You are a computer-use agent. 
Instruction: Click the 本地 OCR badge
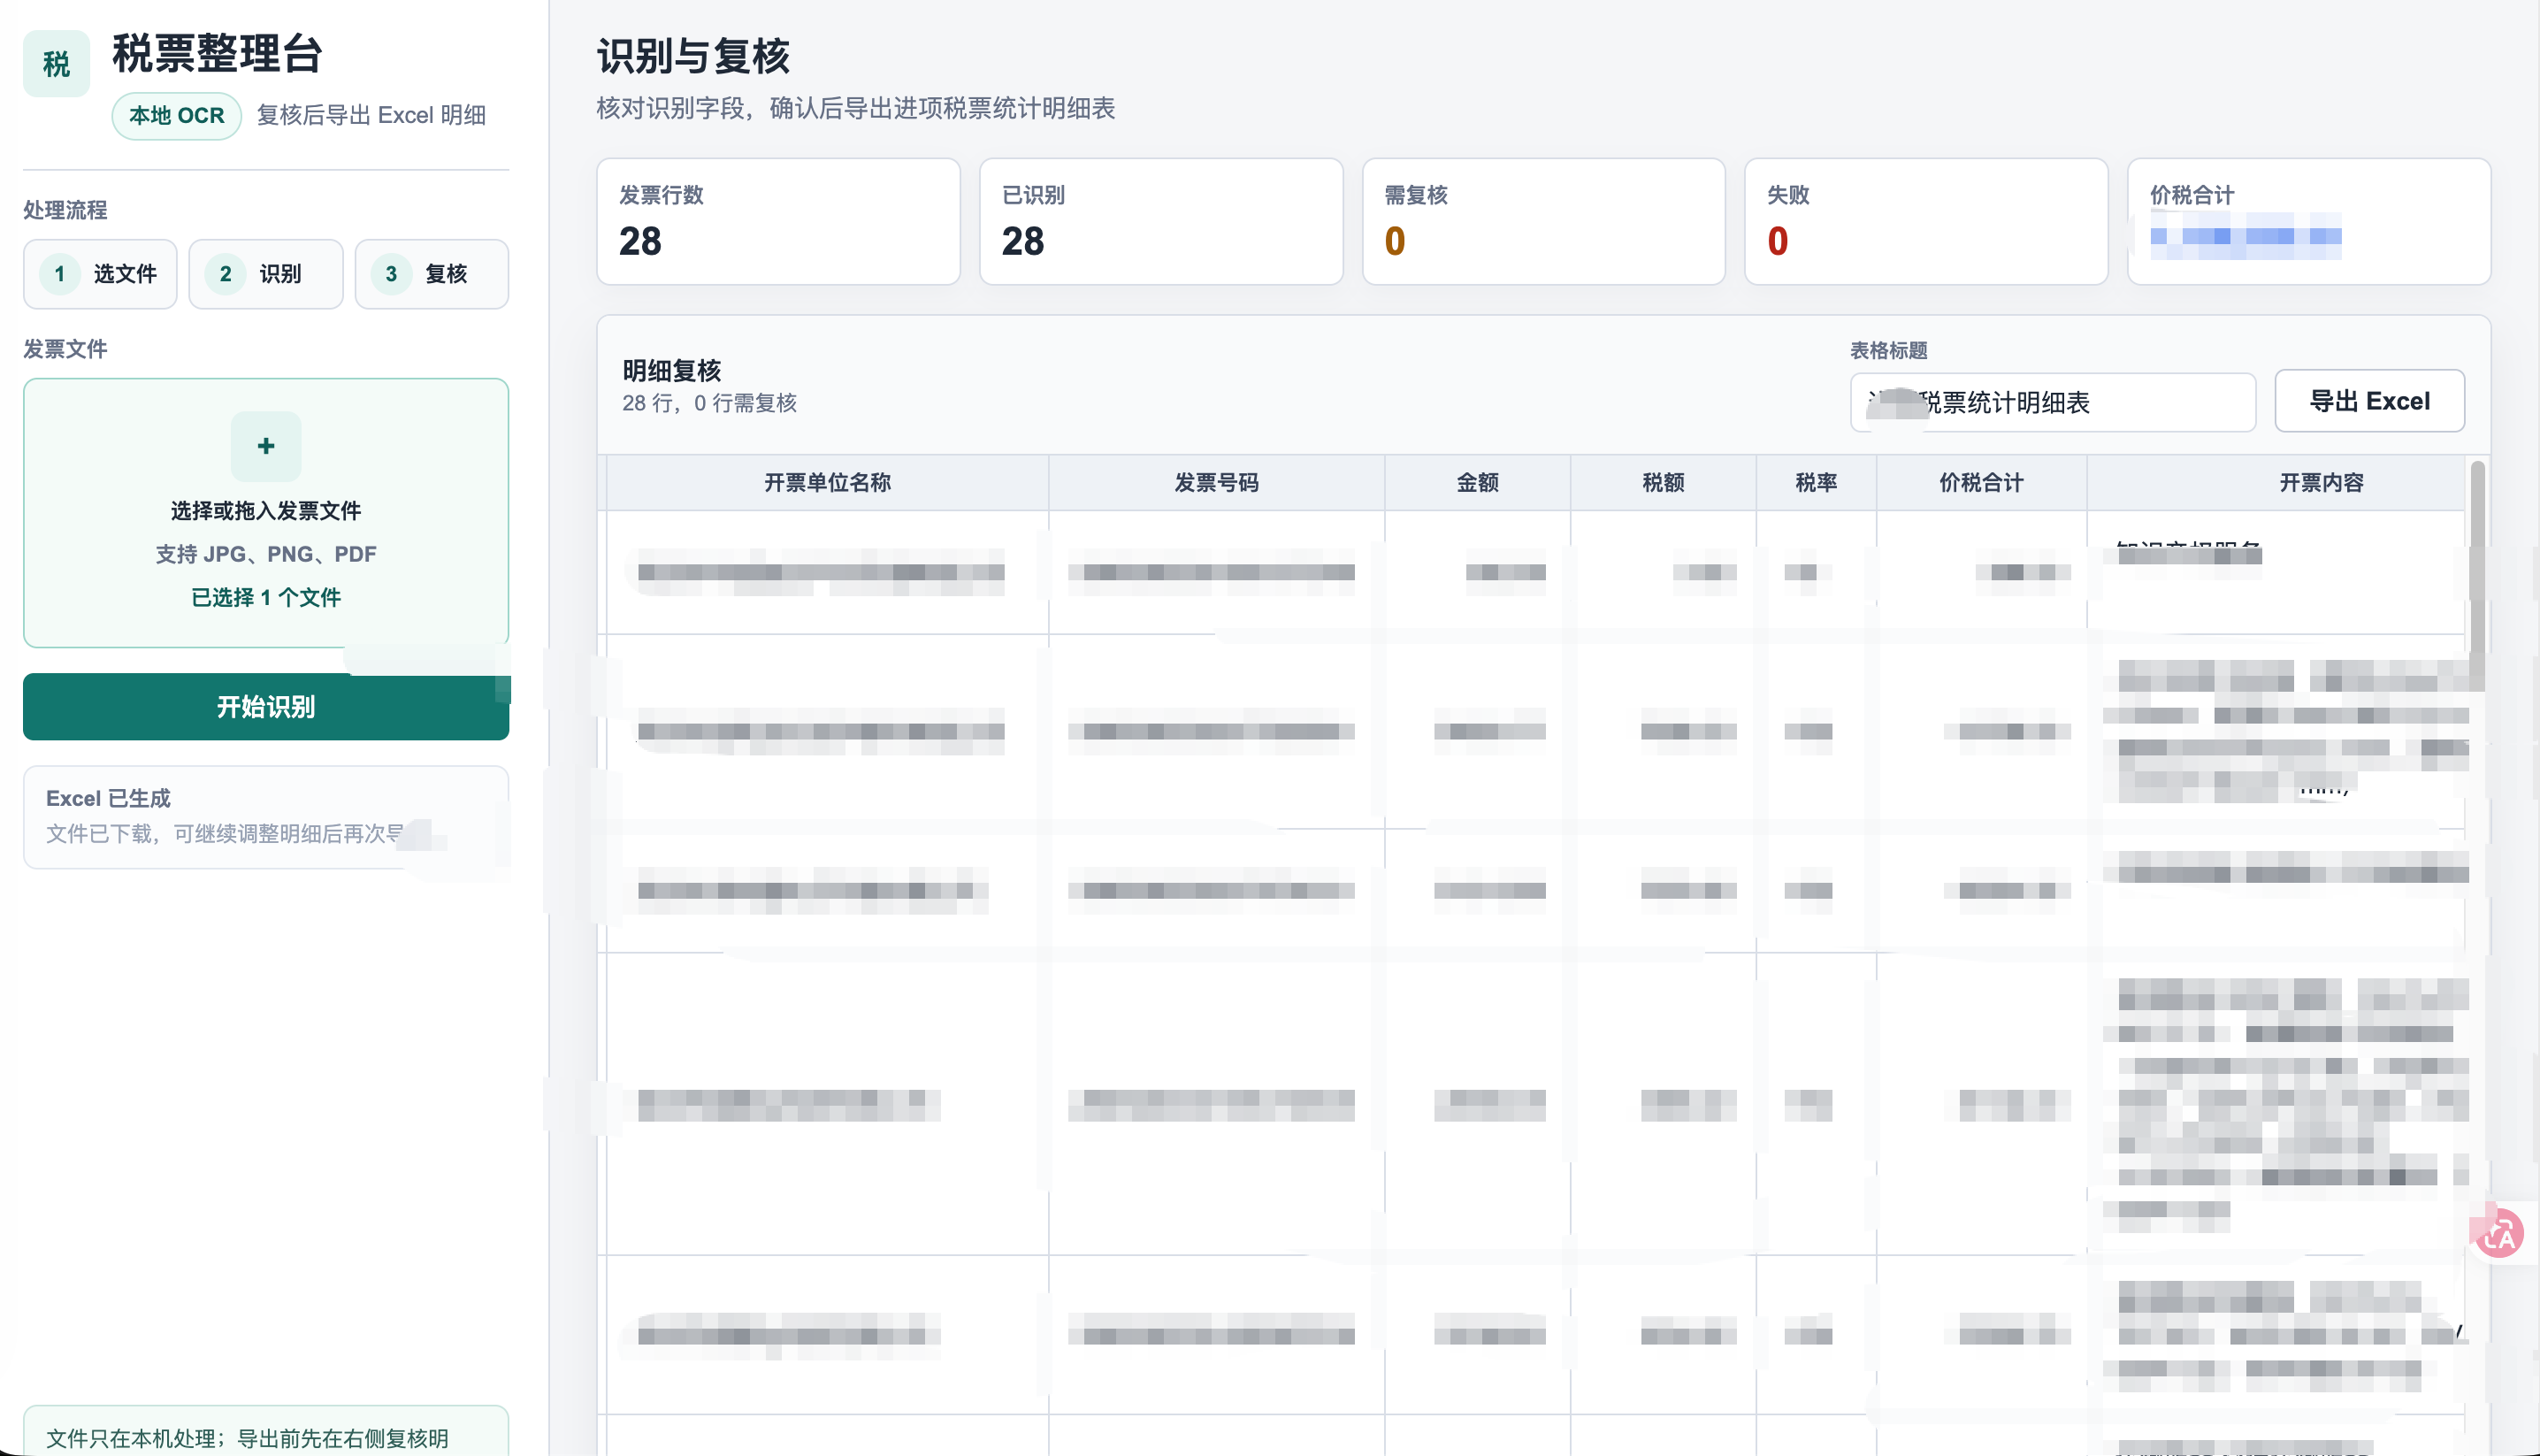(176, 116)
